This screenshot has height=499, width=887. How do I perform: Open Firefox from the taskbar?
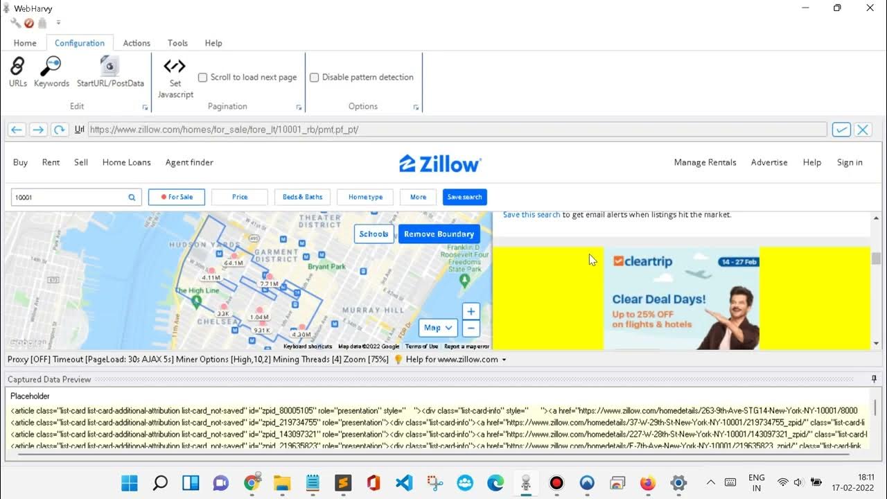648,482
